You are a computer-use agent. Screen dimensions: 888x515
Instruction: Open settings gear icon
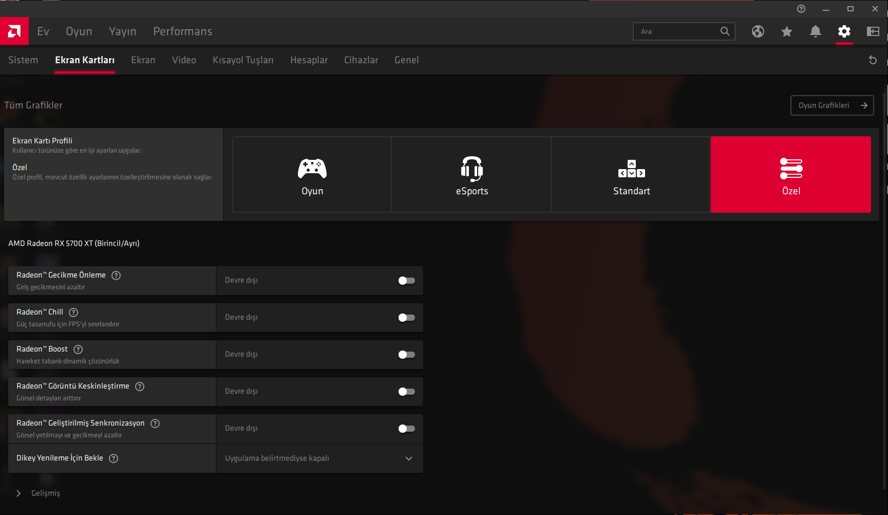[x=844, y=31]
